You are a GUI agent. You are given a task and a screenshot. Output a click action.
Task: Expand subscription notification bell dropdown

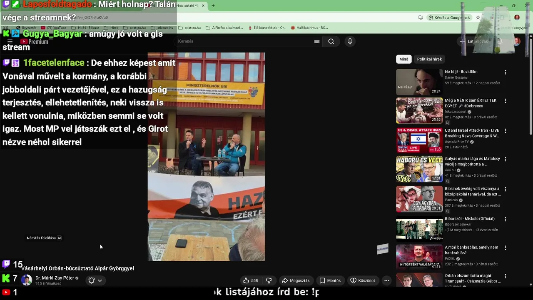[95, 280]
